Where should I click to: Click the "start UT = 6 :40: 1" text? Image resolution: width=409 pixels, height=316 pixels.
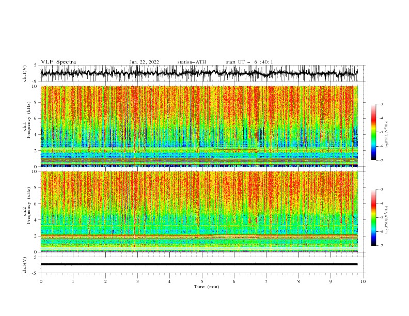click(x=249, y=62)
